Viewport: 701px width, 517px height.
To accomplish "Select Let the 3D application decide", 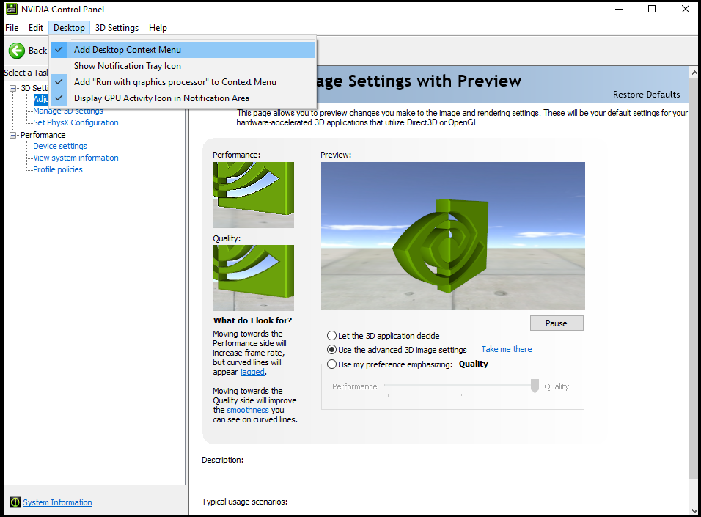I will (x=332, y=336).
